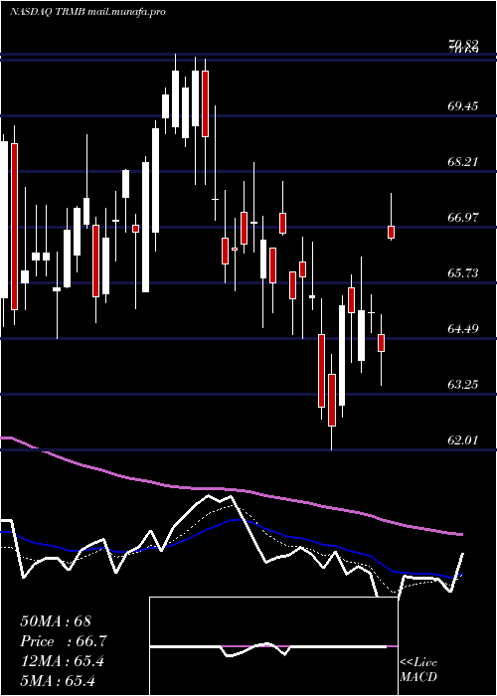The width and height of the screenshot is (497, 696).
Task: Click the 65.73 price level label
Action: (x=463, y=273)
